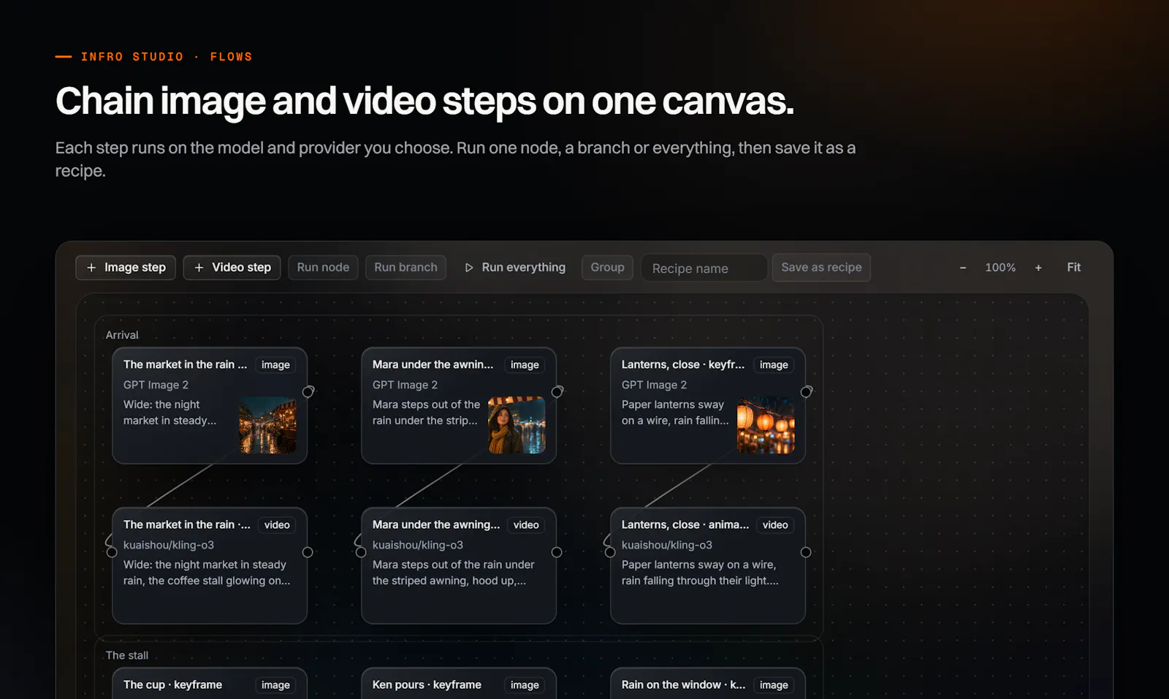Add a new Image step
1169x699 pixels.
click(126, 267)
